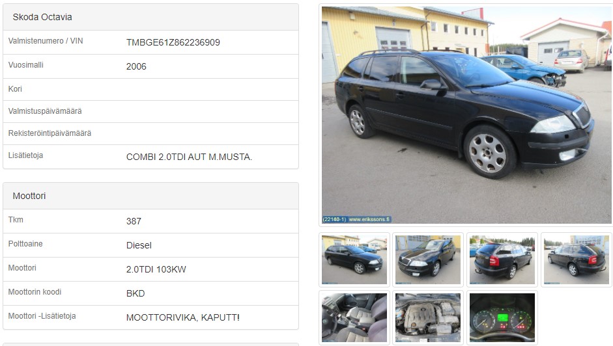Select the rear view with taillight thumbnail

pos(502,259)
